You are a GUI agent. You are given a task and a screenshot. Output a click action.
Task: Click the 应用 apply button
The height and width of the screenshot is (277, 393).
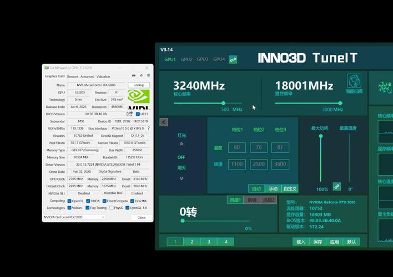(x=334, y=242)
